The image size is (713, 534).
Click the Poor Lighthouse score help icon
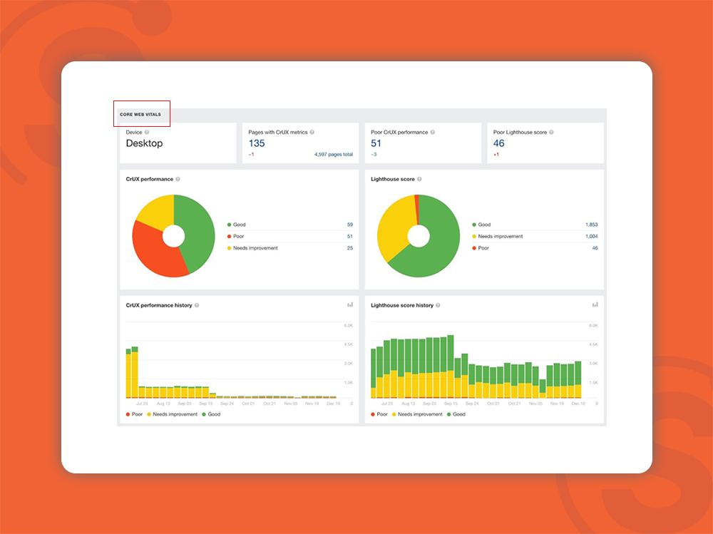[551, 133]
